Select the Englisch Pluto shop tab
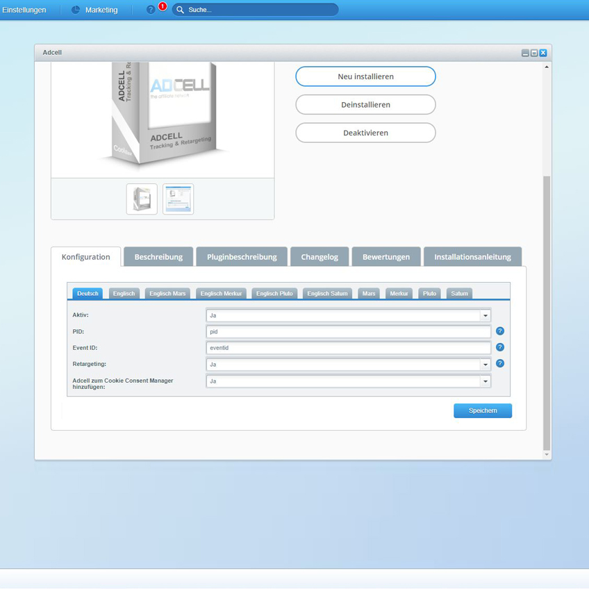589x589 pixels. coord(274,293)
